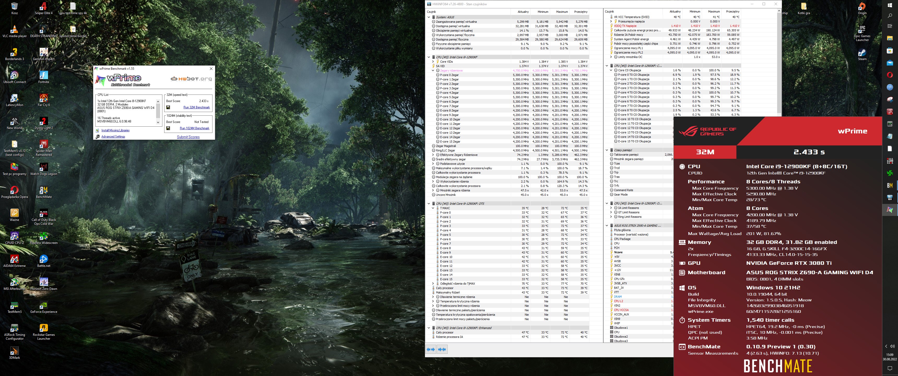Viewport: 898px width, 376px height.
Task: Open VLC media player shortcut
Action: click(x=14, y=31)
